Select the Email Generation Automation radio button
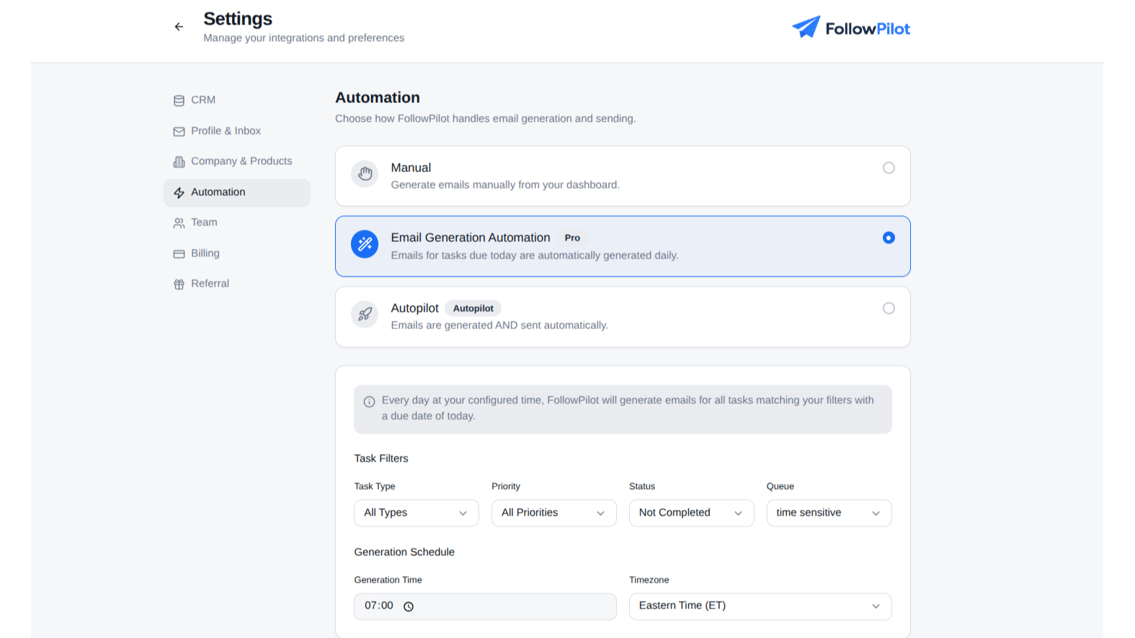Screen dimensions: 1135x638 click(x=889, y=238)
